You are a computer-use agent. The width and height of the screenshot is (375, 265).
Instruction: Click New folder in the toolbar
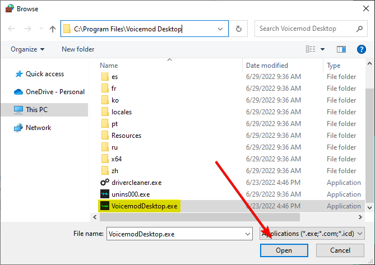tap(78, 49)
